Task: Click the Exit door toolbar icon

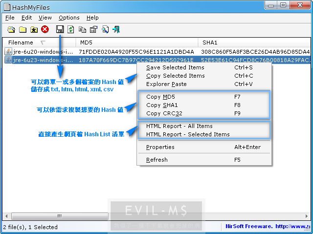Action: (x=116, y=29)
